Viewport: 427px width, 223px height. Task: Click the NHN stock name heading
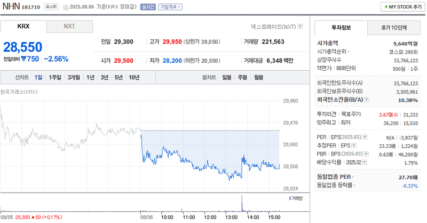click(x=11, y=6)
